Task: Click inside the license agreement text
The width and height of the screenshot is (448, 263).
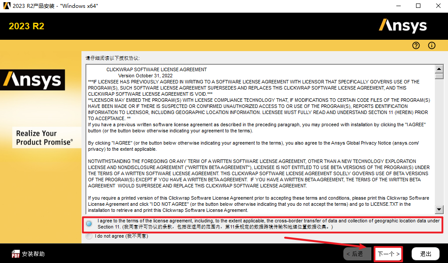Action: pyautogui.click(x=258, y=140)
